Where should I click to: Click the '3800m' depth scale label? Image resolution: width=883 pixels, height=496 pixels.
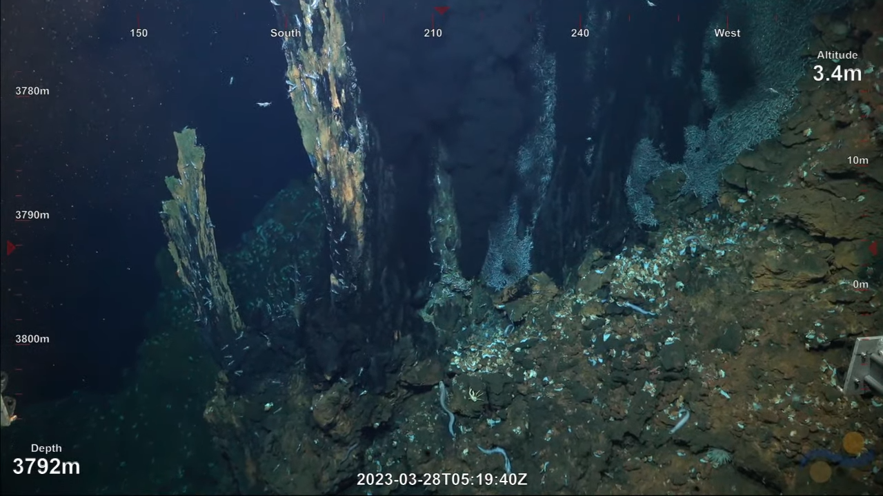point(32,339)
